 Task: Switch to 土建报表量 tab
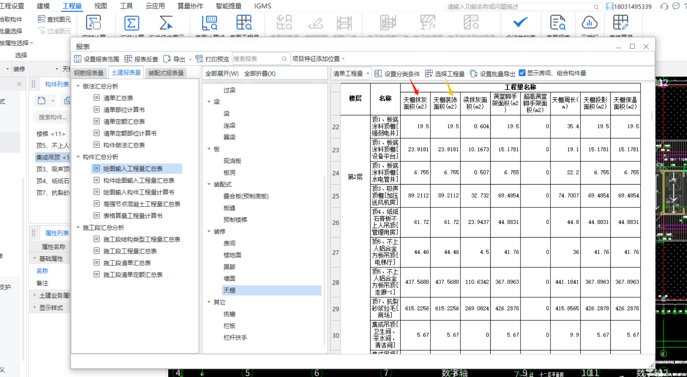point(126,73)
